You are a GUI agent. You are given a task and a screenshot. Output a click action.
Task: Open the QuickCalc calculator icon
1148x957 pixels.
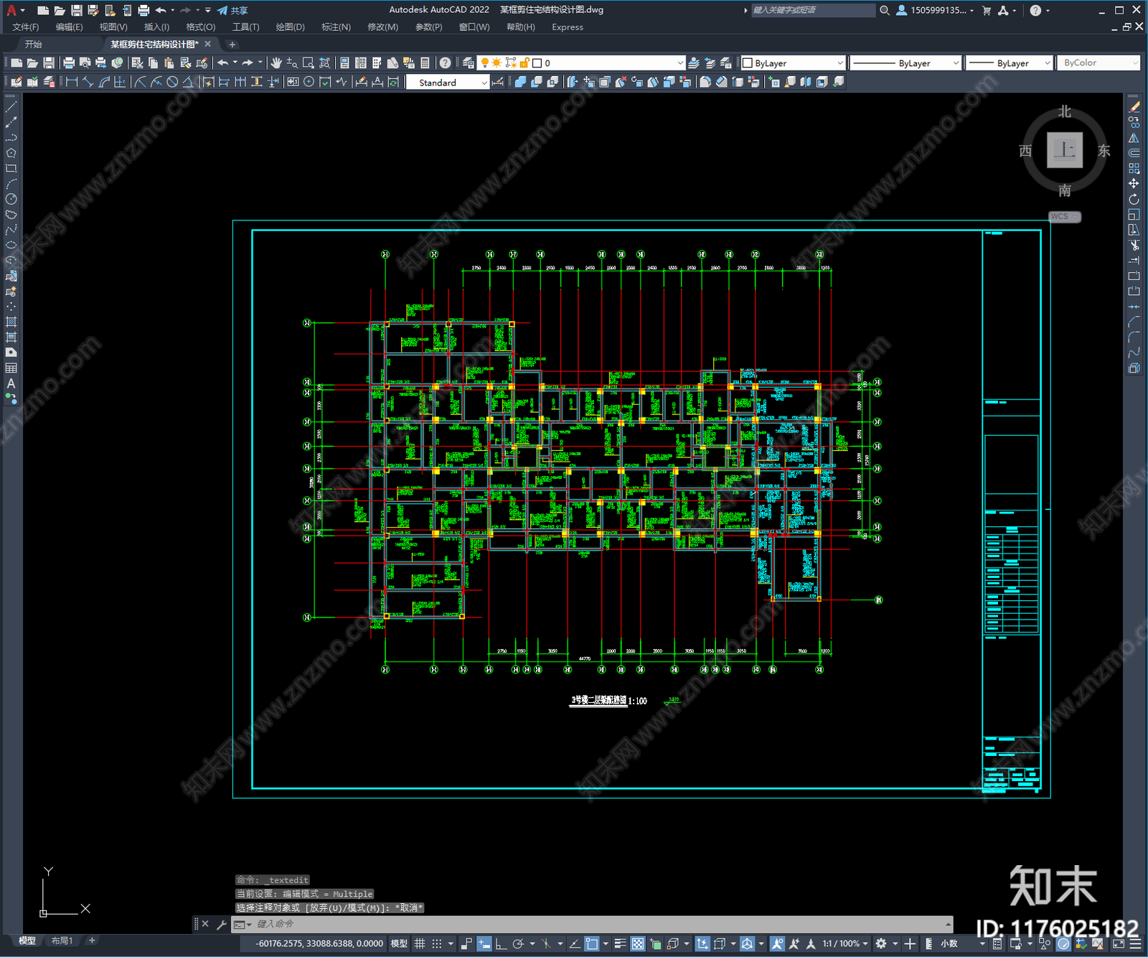(425, 63)
